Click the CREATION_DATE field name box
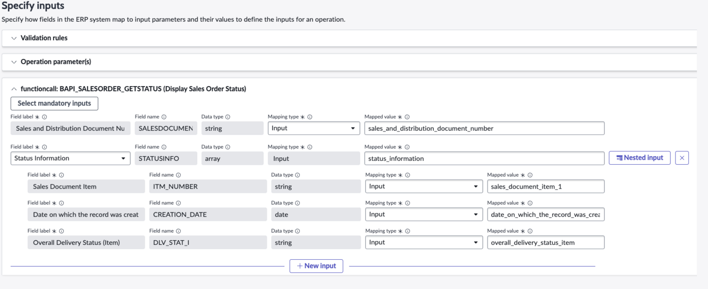The image size is (708, 289). click(x=208, y=215)
